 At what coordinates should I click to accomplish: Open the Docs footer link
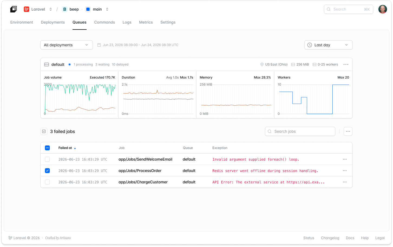350,238
